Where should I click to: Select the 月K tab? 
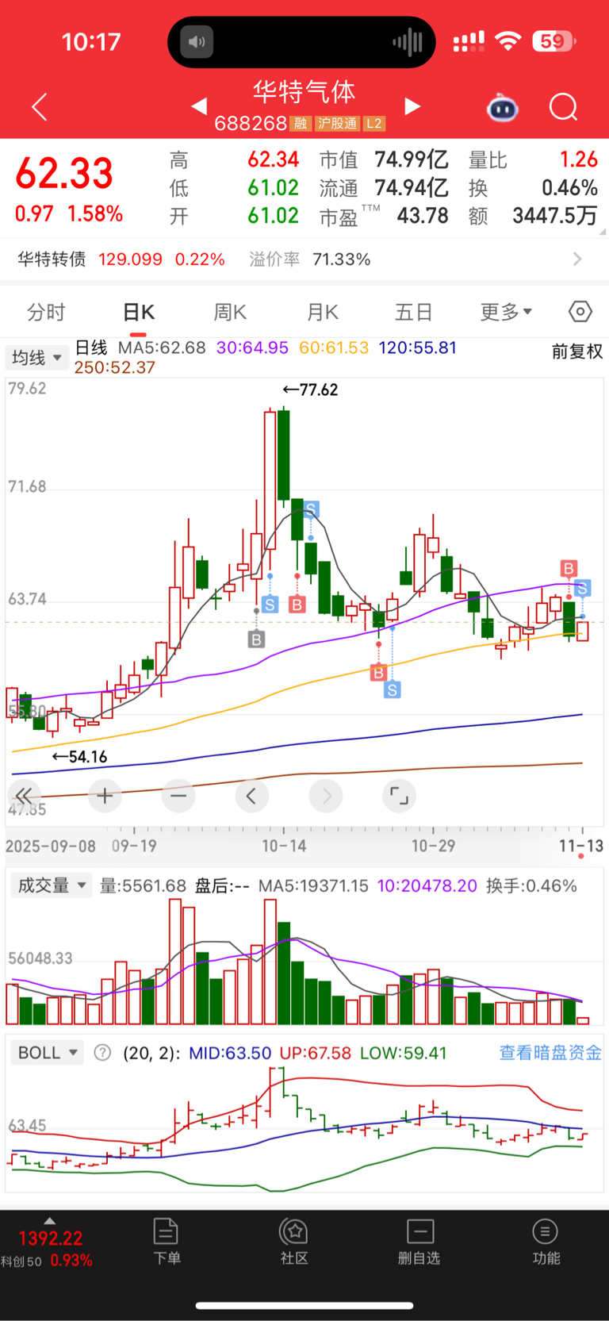pyautogui.click(x=323, y=313)
